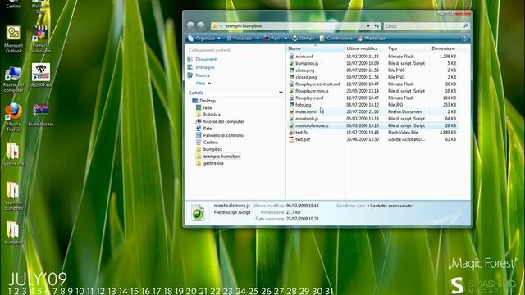This screenshot has height=295, width=525.
Task: Collapse the Cartelle folders pane
Action: (281, 93)
